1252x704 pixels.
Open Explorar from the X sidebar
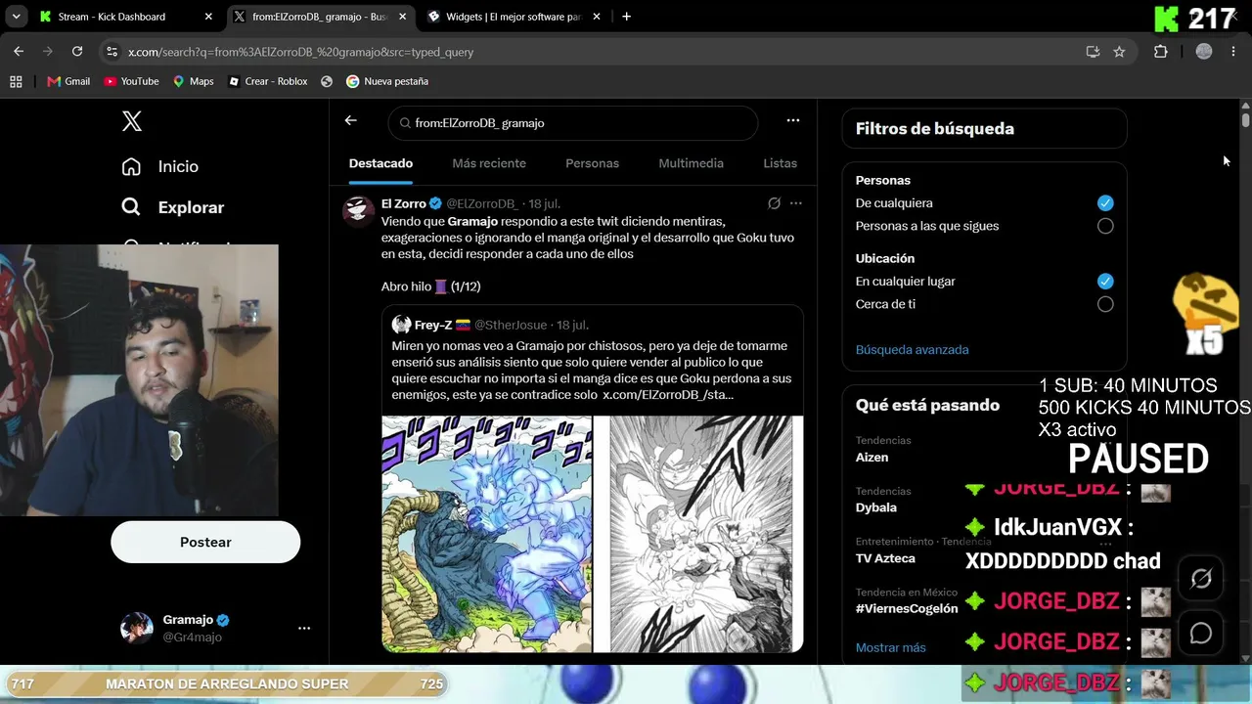point(172,207)
